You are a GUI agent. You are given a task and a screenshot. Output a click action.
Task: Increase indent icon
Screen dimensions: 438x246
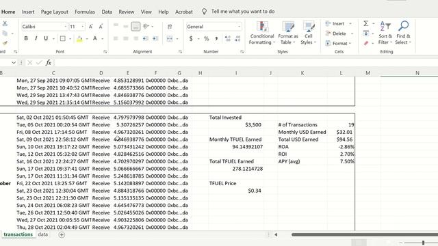pos(155,38)
